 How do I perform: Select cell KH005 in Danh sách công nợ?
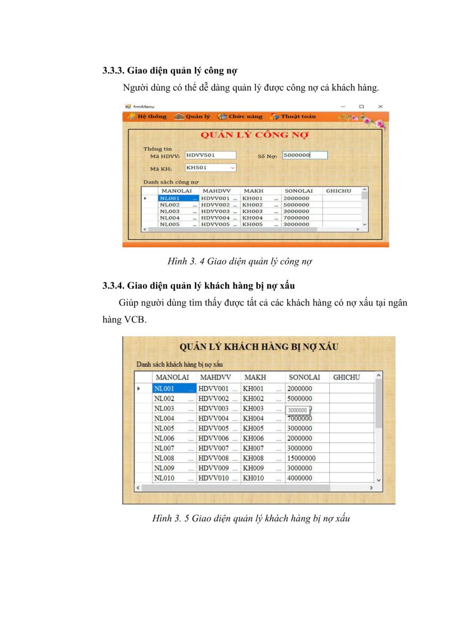click(x=260, y=224)
